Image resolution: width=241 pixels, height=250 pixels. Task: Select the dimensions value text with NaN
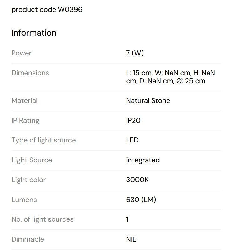170,77
